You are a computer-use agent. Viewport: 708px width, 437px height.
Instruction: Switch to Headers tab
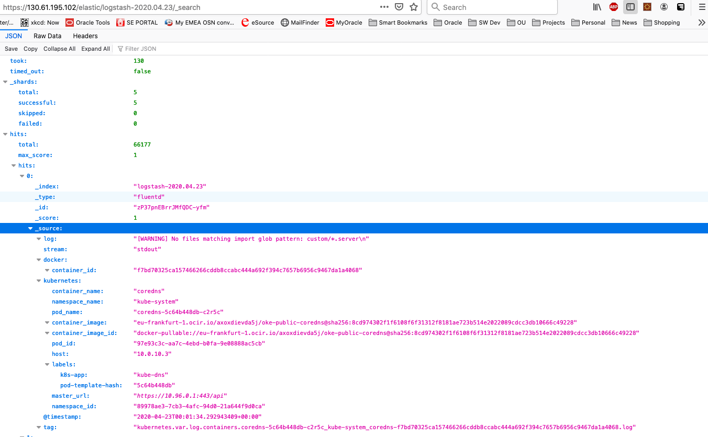(85, 36)
